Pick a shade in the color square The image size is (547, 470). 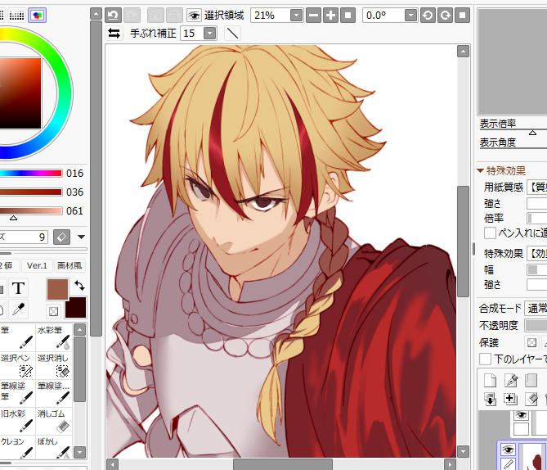[20, 93]
